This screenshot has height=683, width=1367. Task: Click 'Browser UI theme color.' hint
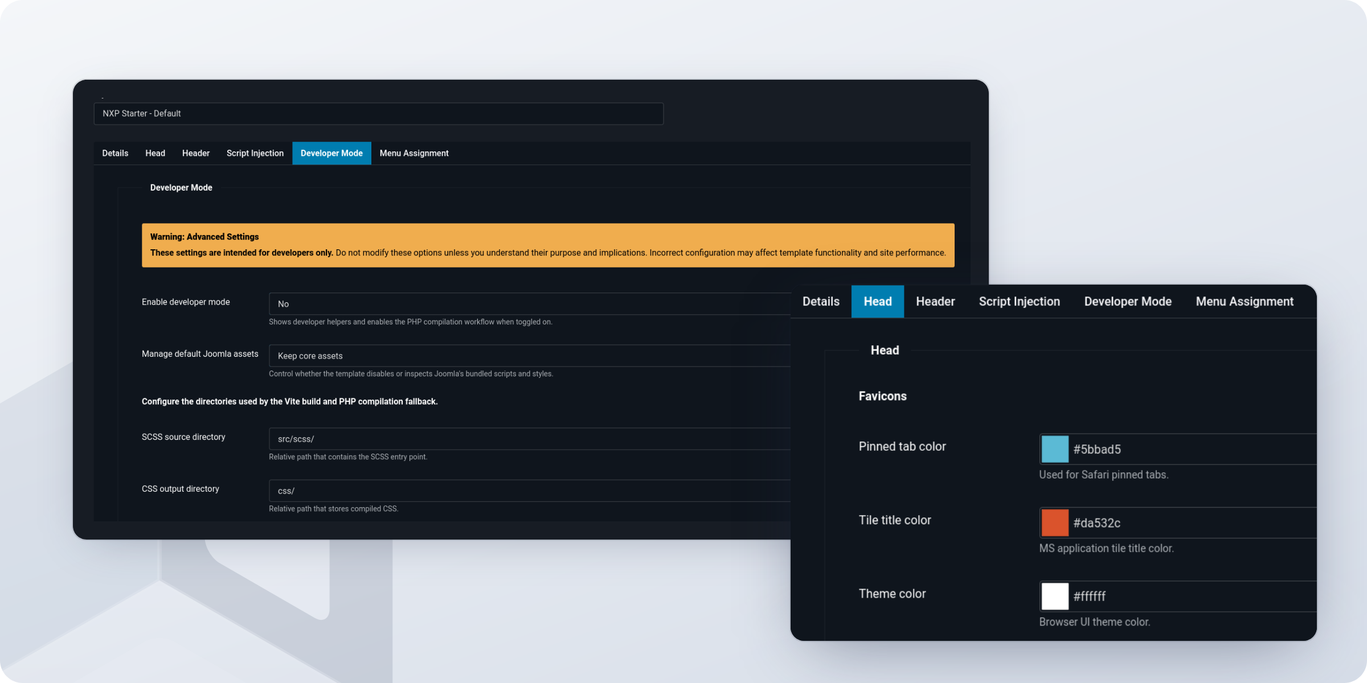(1095, 622)
